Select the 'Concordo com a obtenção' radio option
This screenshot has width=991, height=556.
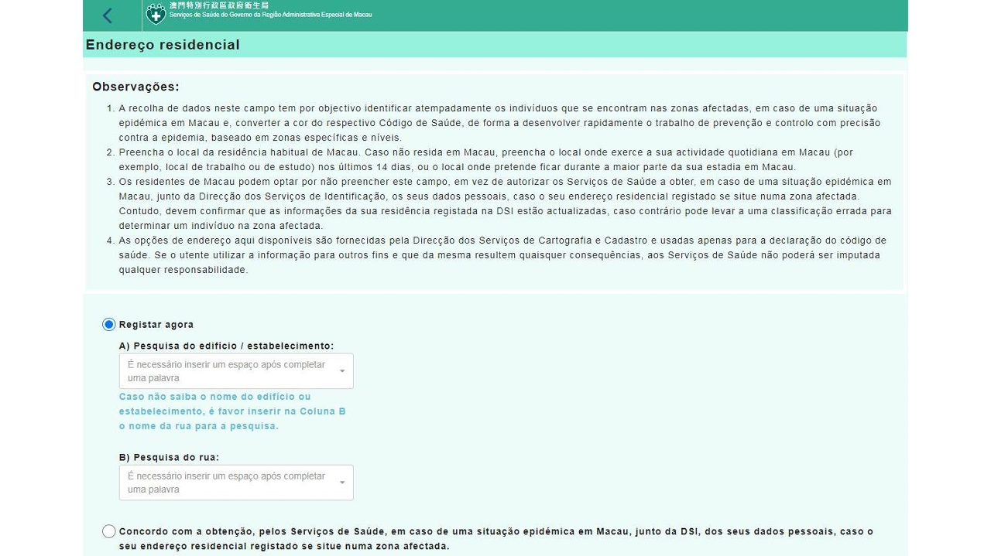pos(109,531)
